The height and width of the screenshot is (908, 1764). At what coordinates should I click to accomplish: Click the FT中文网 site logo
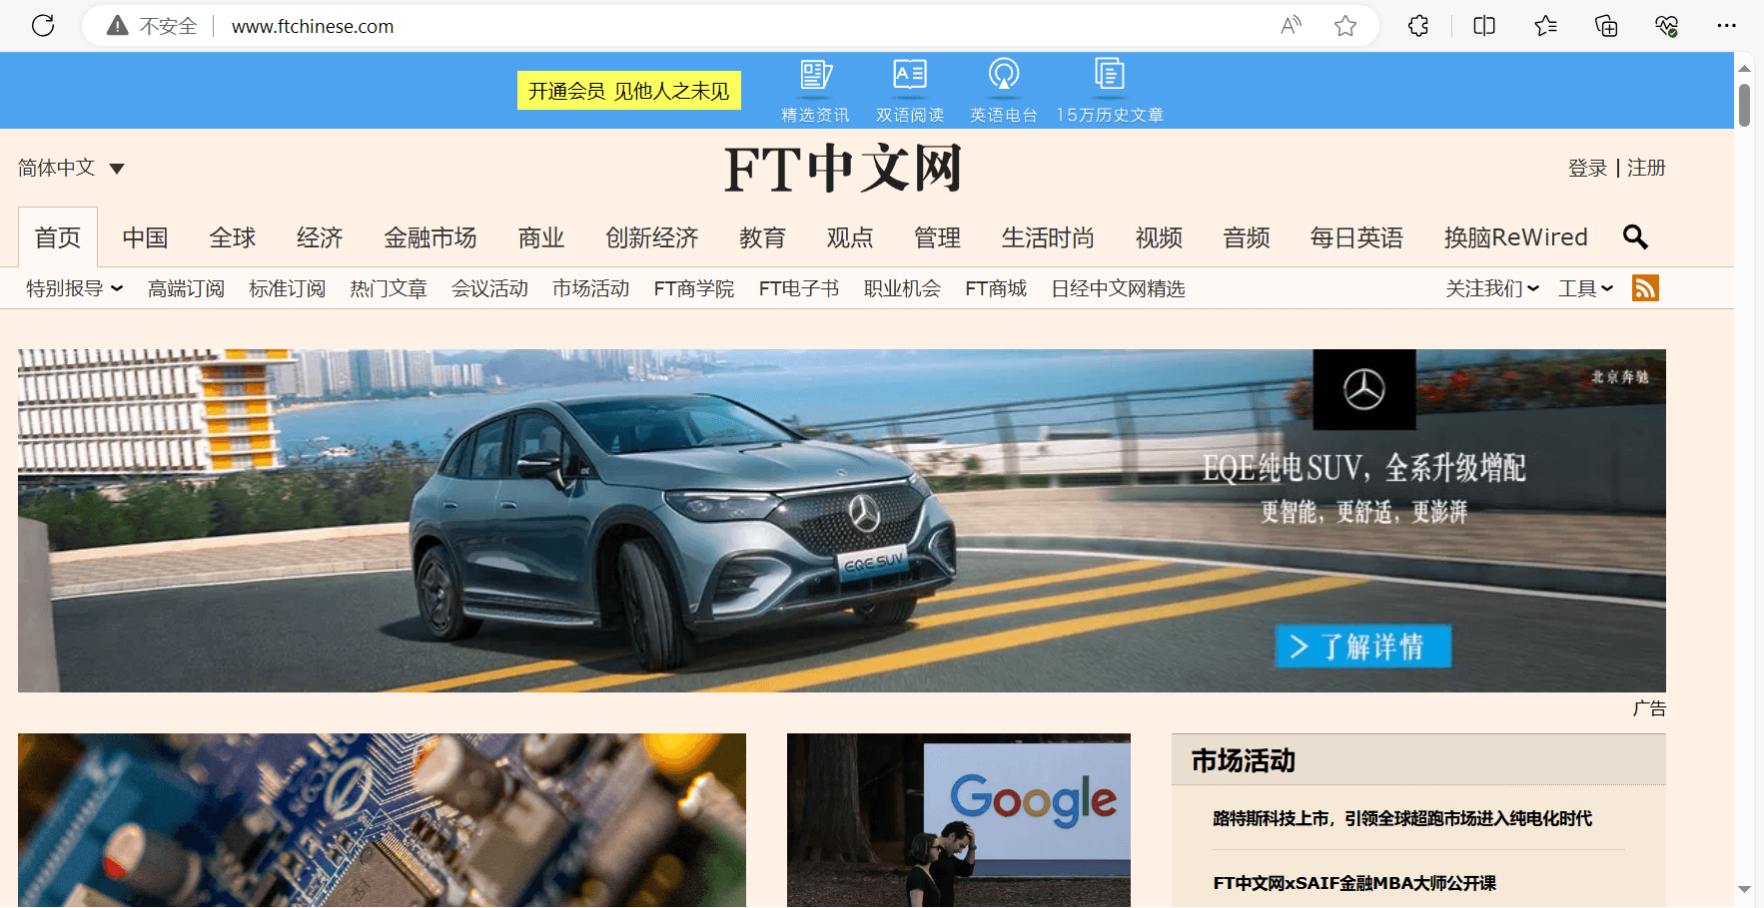pyautogui.click(x=843, y=169)
